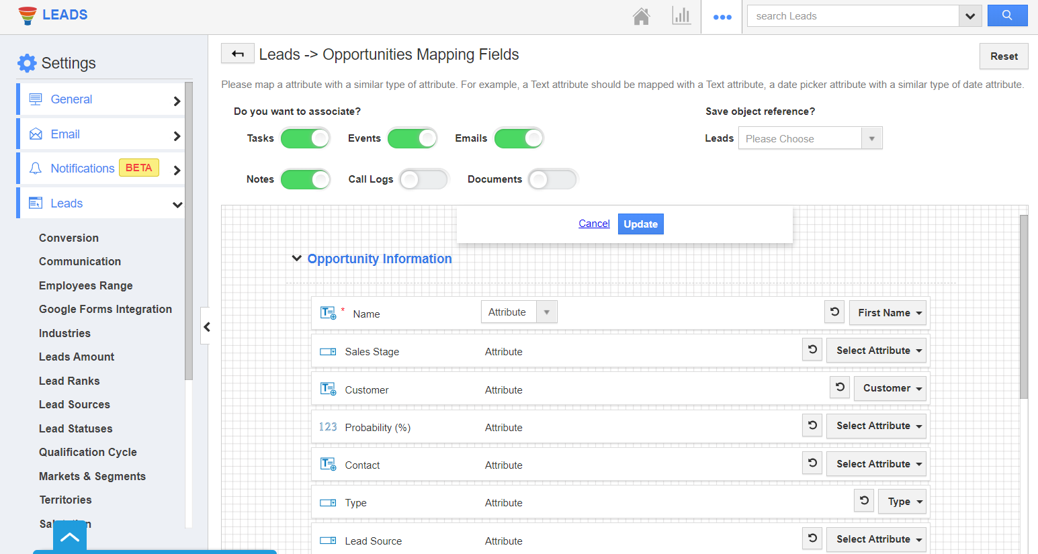Viewport: 1038px width, 554px height.
Task: Click the Leads funnel logo icon
Action: (x=28, y=15)
